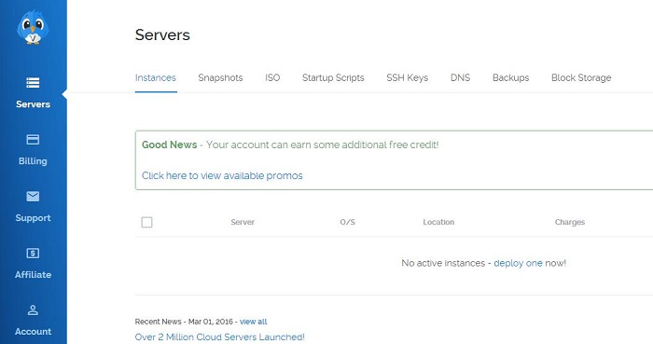This screenshot has width=653, height=344.
Task: Open Servers via its sidebar stack icon
Action: tap(33, 83)
